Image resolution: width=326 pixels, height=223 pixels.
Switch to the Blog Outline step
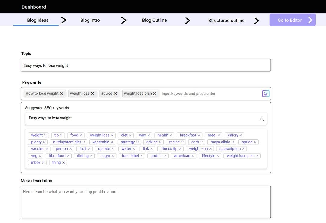pyautogui.click(x=154, y=20)
